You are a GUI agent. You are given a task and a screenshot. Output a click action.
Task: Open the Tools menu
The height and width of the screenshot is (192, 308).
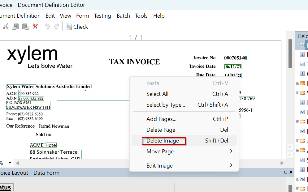(x=141, y=16)
